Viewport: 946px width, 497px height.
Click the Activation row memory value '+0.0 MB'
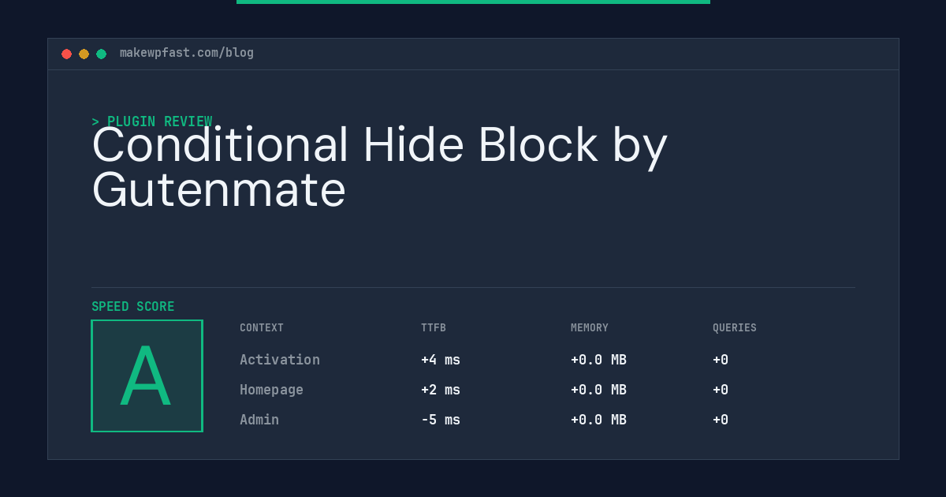pyautogui.click(x=598, y=360)
